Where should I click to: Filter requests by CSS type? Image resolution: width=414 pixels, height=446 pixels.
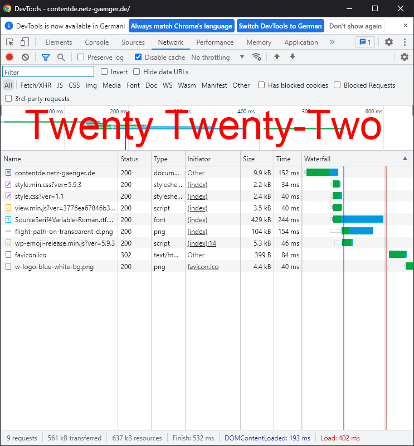(74, 85)
